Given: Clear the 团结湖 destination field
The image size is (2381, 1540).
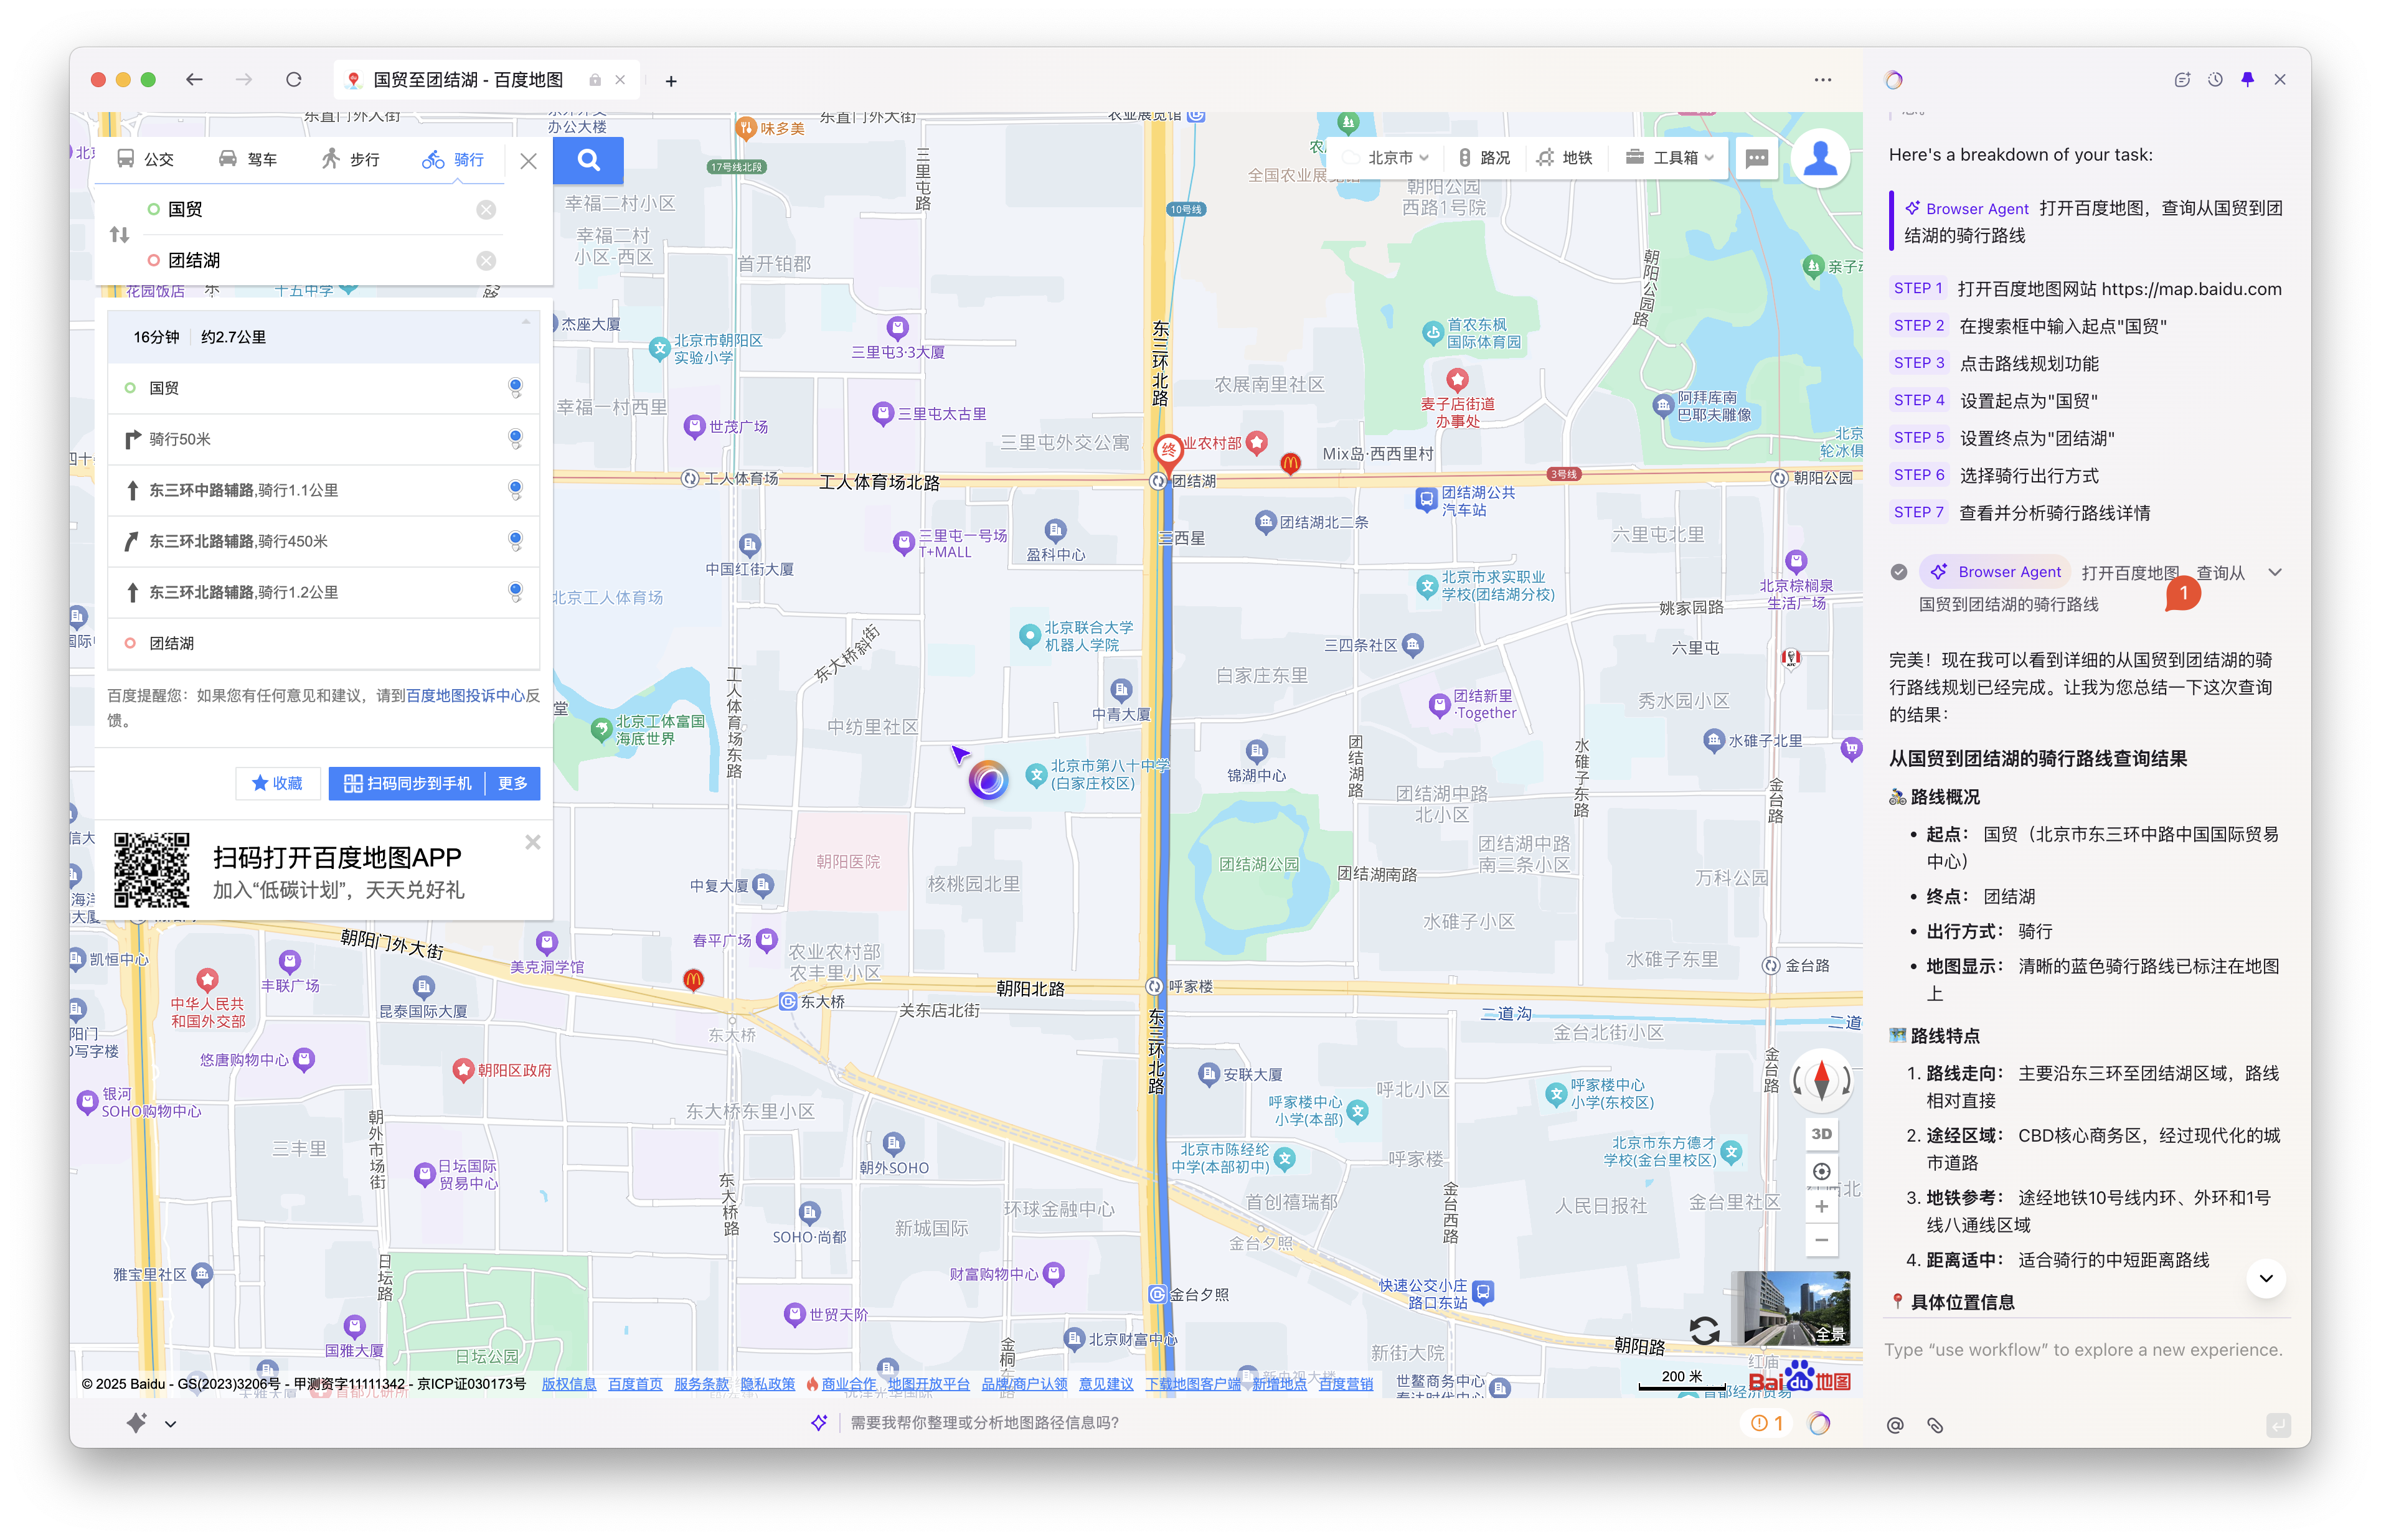Looking at the screenshot, I should tap(486, 261).
